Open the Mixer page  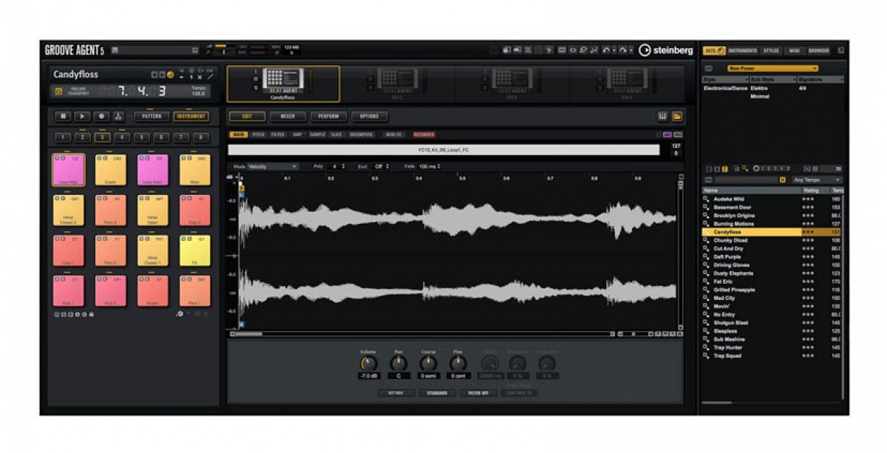tap(288, 116)
